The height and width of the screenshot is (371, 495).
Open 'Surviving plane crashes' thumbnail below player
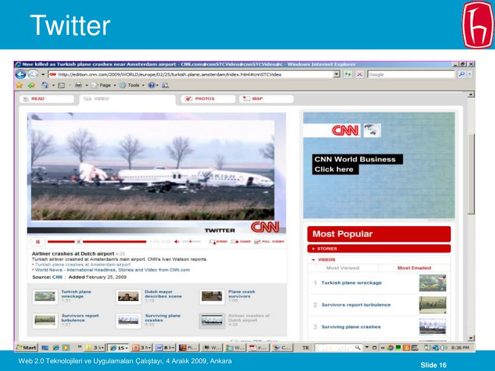tap(129, 321)
